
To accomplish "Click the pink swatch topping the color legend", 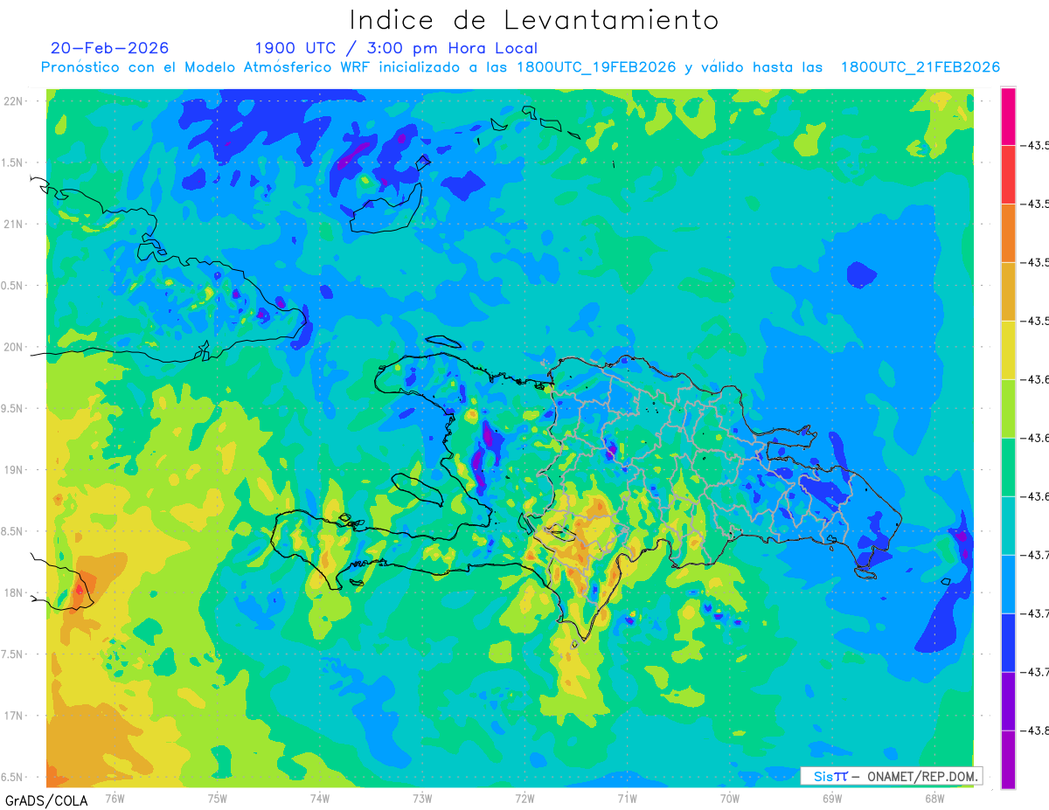I will pos(1008,116).
